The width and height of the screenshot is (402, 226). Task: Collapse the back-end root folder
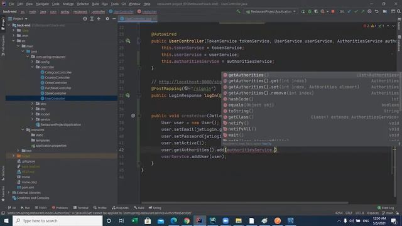(9, 25)
